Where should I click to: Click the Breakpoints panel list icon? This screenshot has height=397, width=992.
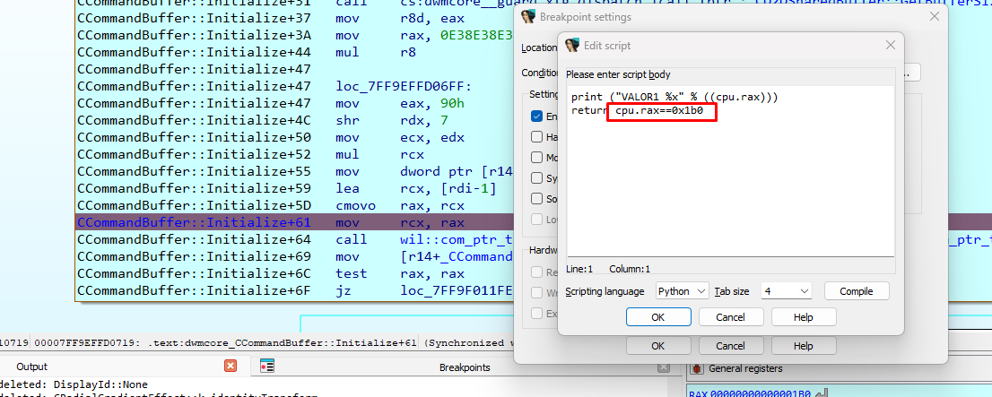267,366
